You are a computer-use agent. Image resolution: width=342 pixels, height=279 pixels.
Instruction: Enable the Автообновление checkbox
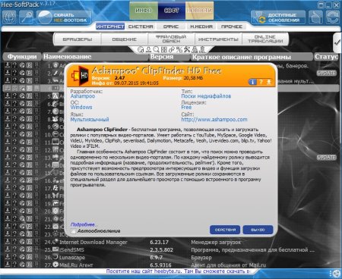pos(74,231)
